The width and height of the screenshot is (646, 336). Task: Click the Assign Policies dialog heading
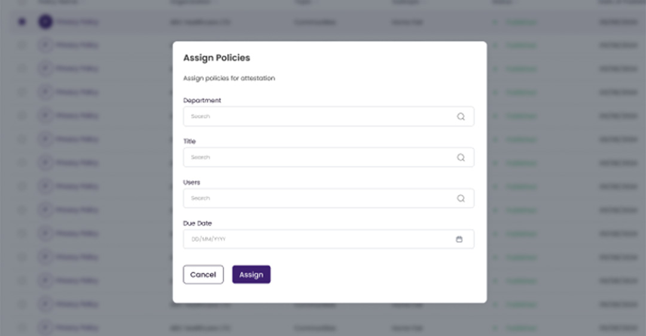(x=217, y=58)
